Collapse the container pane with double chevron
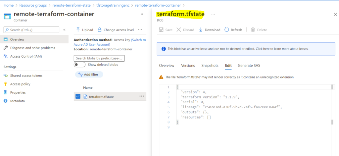The width and height of the screenshot is (339, 156). (142, 14)
